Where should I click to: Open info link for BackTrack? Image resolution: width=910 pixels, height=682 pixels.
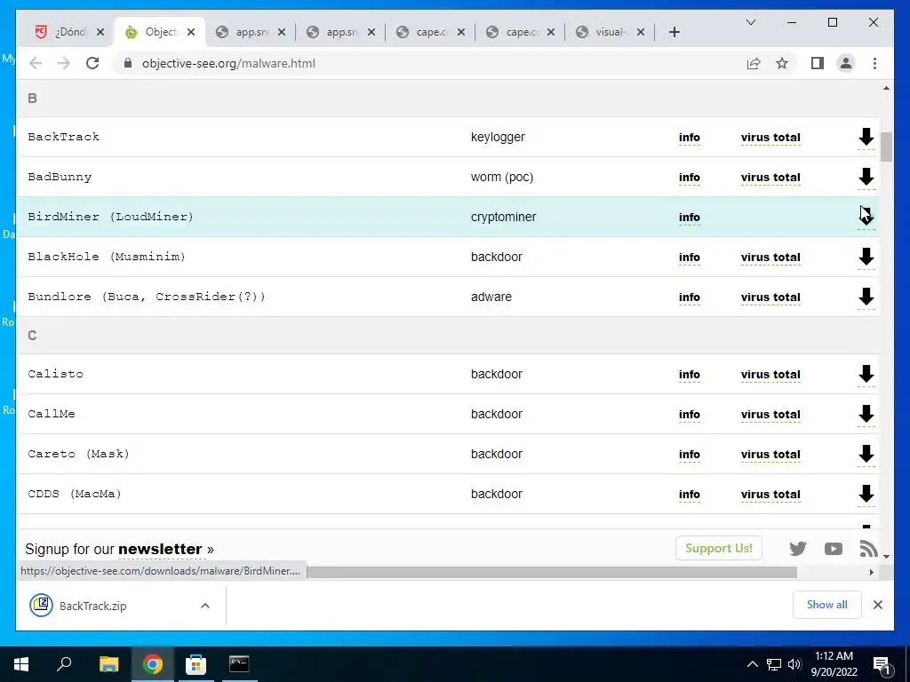pos(689,138)
